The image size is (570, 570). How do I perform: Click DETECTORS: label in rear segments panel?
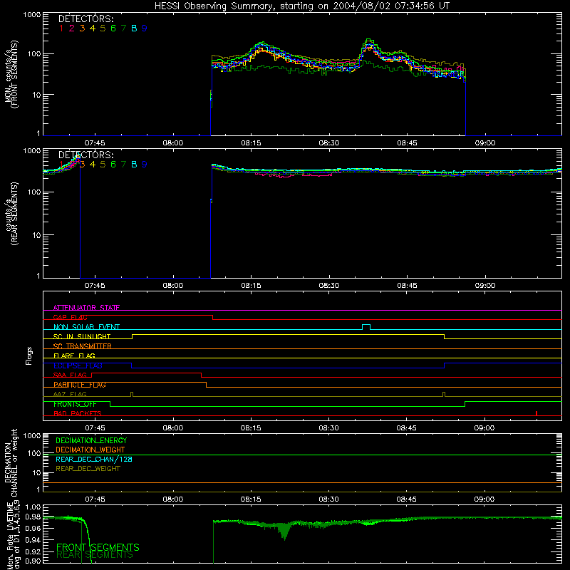(85, 155)
